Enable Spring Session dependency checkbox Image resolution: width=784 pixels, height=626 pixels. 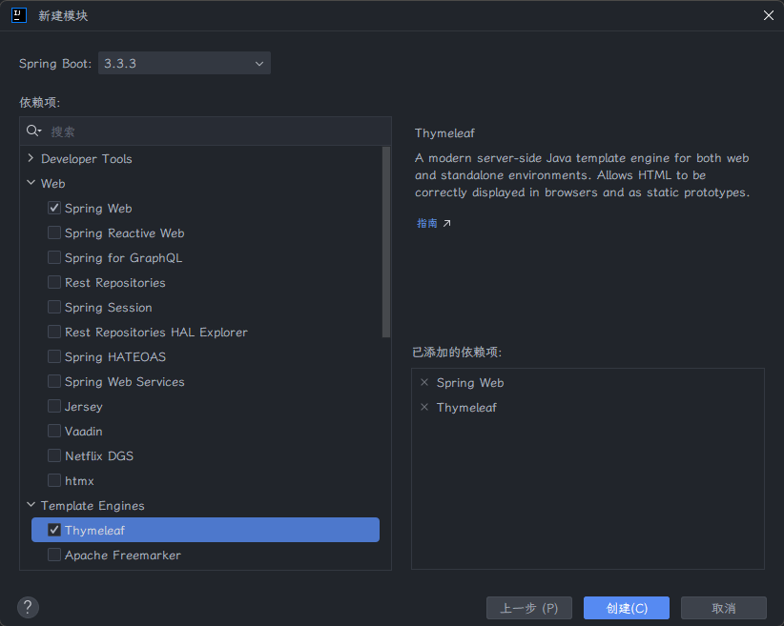(x=54, y=307)
